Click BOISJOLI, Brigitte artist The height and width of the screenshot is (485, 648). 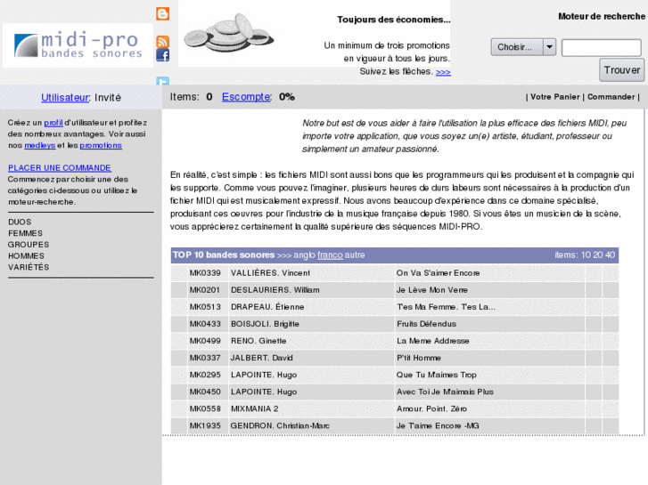(x=265, y=324)
